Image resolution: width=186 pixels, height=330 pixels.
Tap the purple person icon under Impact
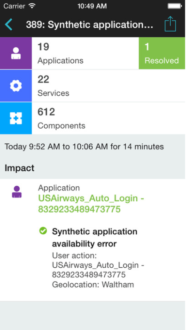point(16,192)
